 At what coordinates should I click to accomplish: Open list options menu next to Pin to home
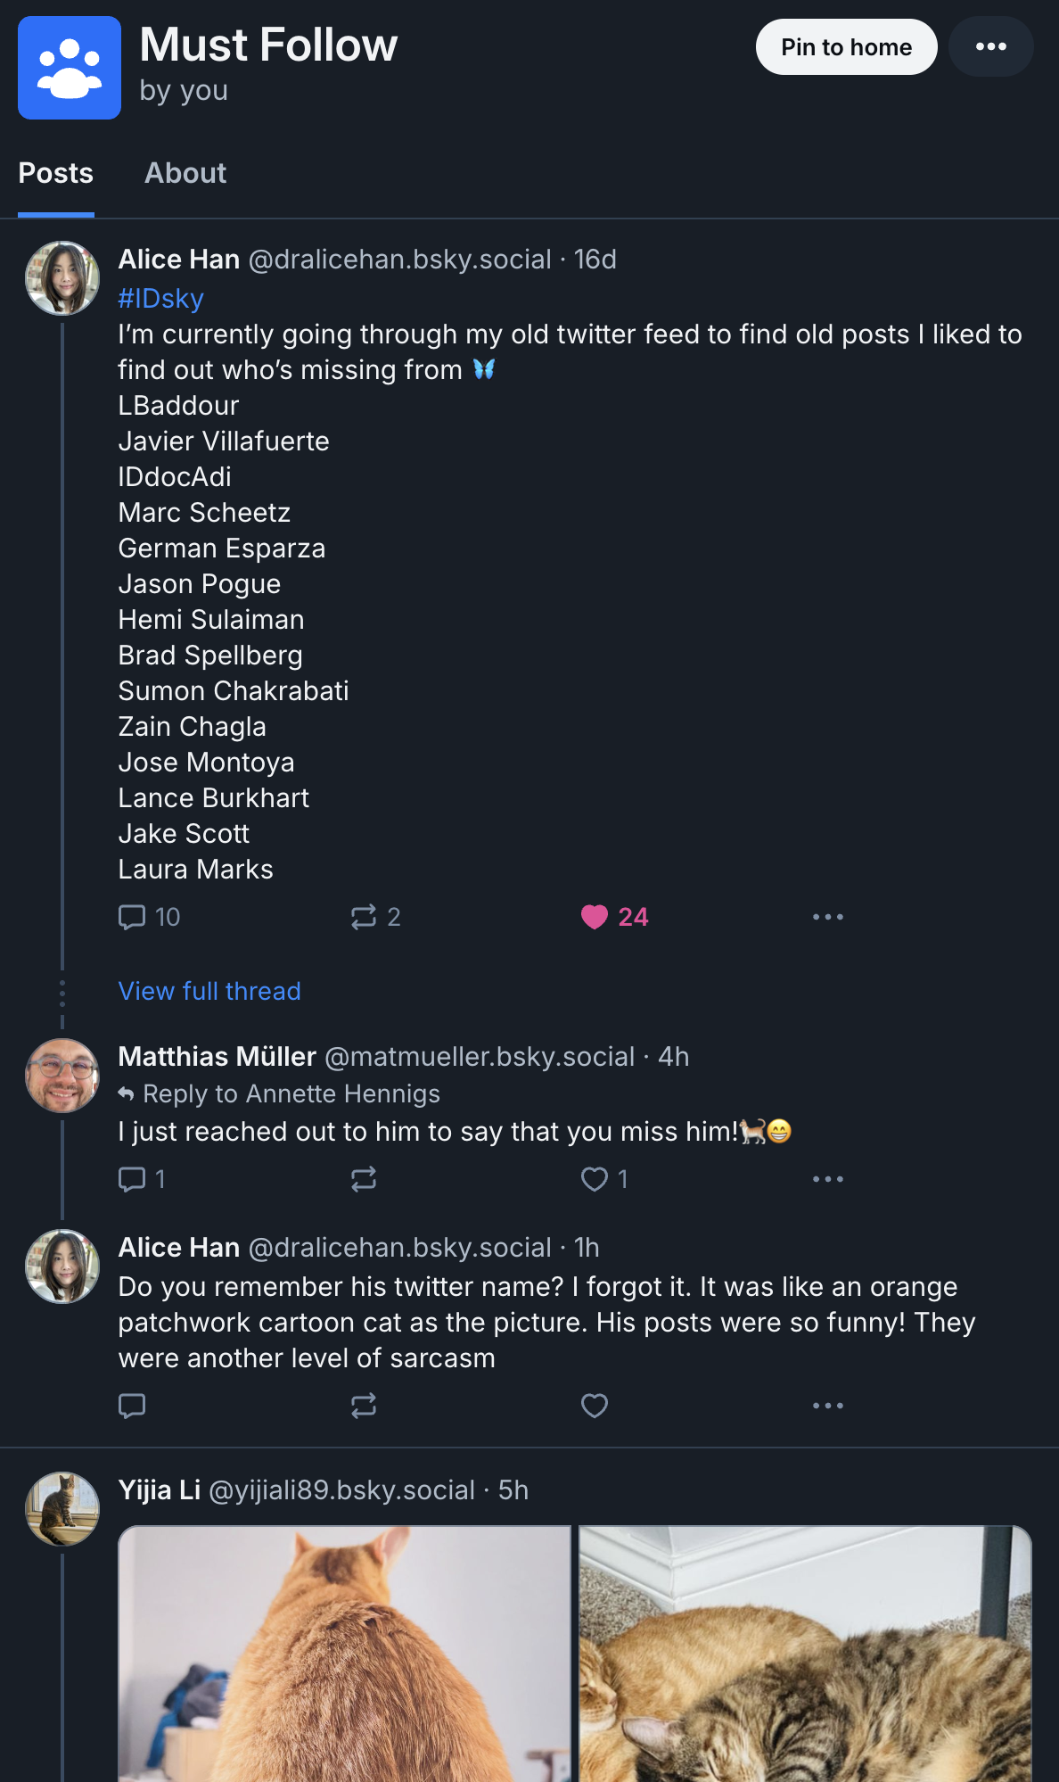(990, 46)
